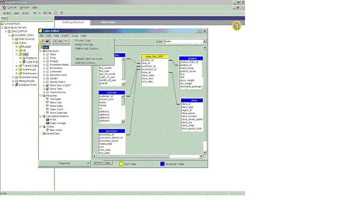Click the back arrow in Analysis Manager toolbar
The width and height of the screenshot is (353, 218).
[35, 13]
